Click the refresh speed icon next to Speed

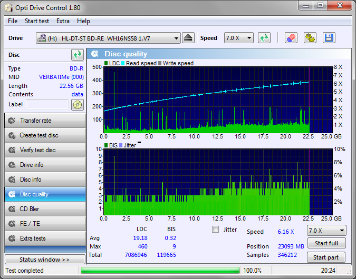pos(264,38)
